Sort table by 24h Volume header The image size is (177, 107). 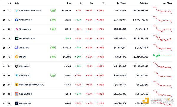point(122,3)
